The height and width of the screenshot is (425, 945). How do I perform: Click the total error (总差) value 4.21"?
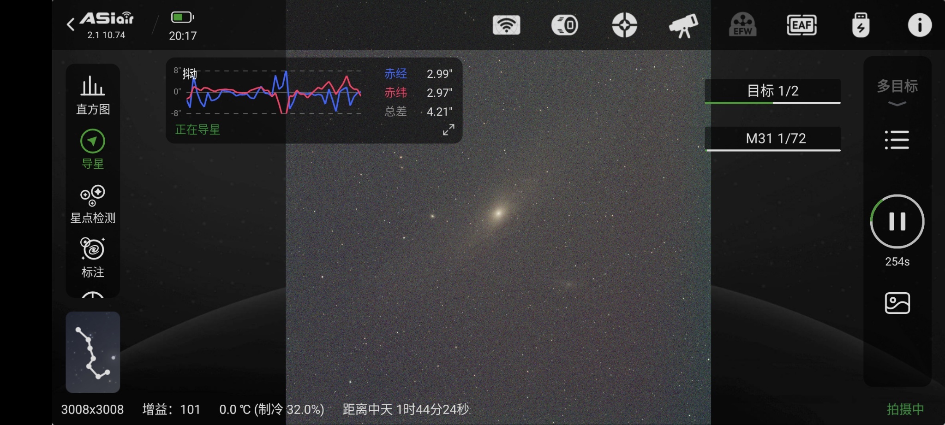click(439, 112)
